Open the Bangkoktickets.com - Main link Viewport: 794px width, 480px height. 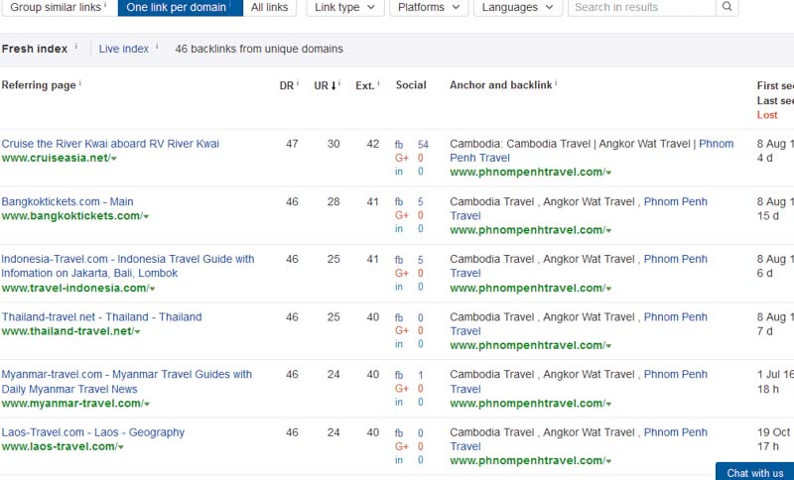point(67,202)
